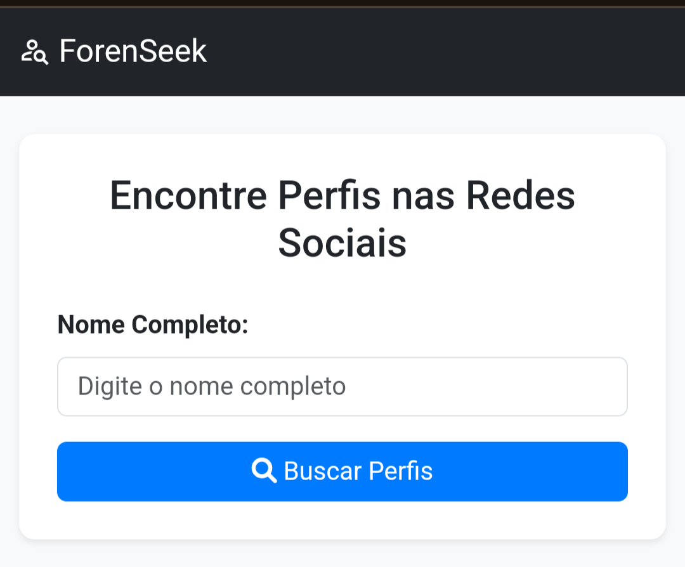685x567 pixels.
Task: Click the word "Perfis" in the main heading
Action: pyautogui.click(x=330, y=196)
